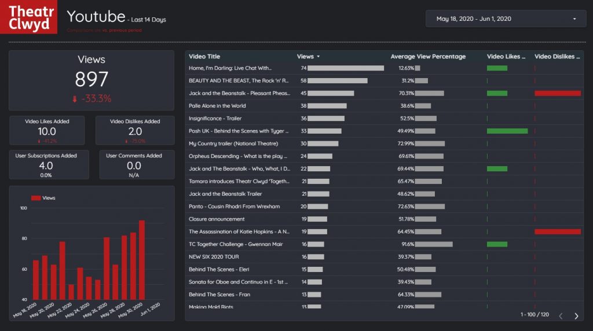Select 'Sonata for Oboe and Continuo in E' row

point(385,282)
